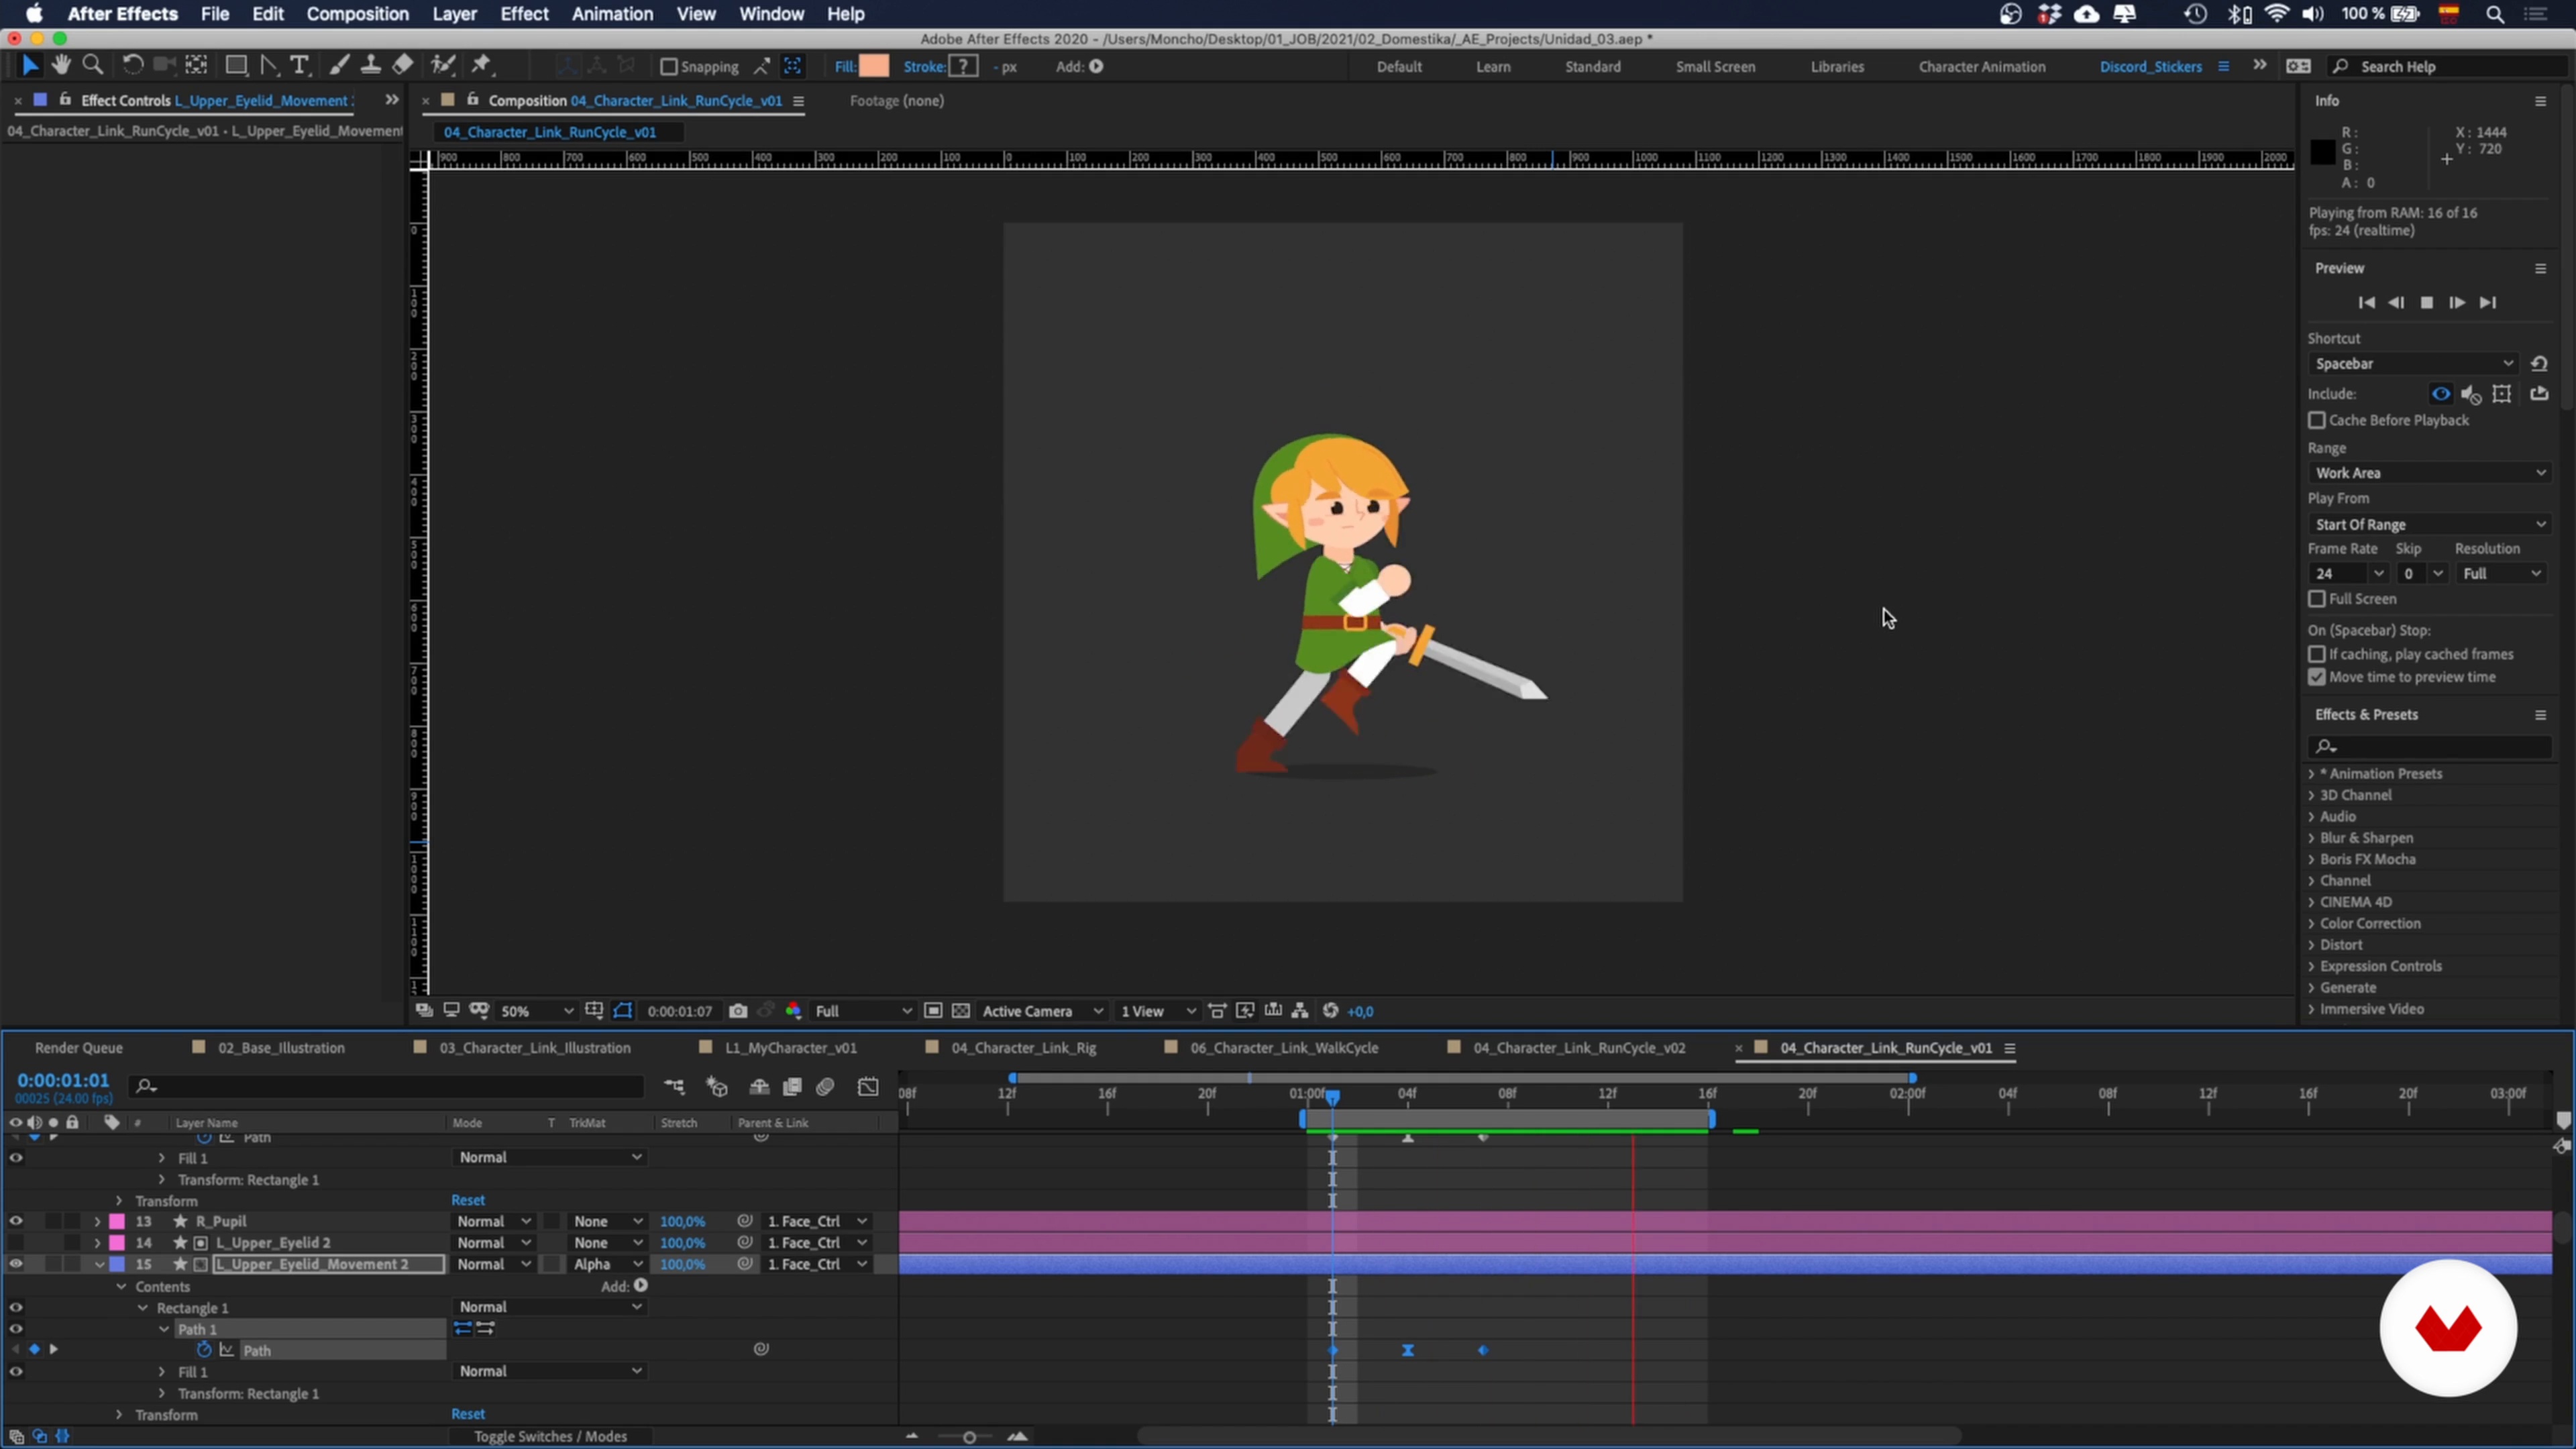Select the Eraser tool
Screen dimensions: 2576x1449
click(402, 66)
